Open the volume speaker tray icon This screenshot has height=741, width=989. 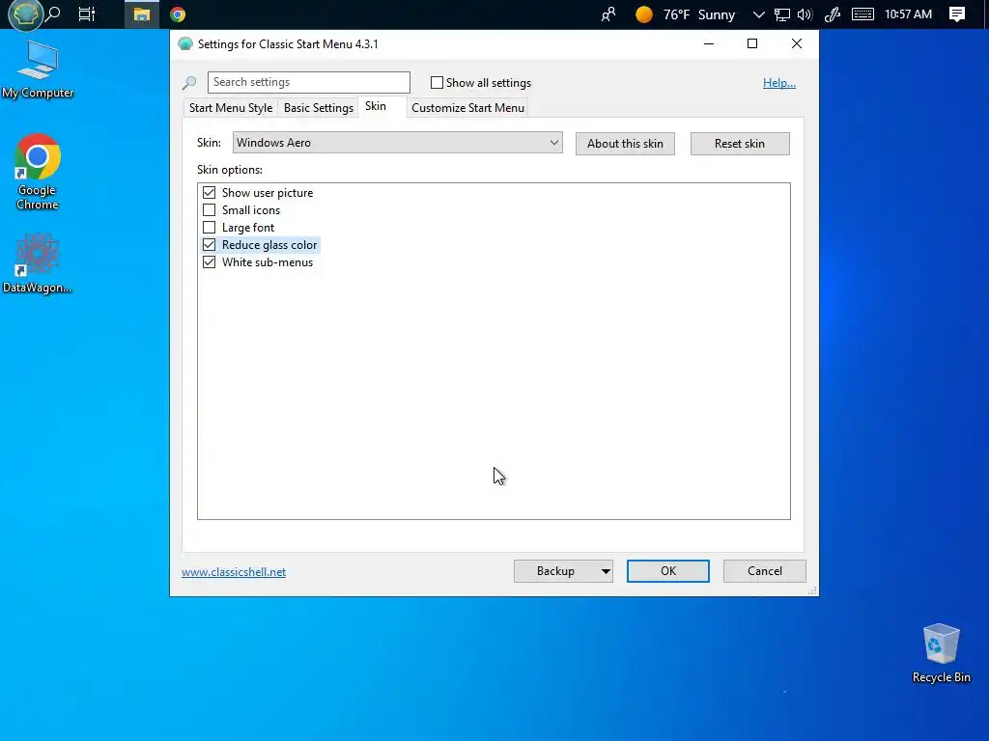click(x=805, y=14)
